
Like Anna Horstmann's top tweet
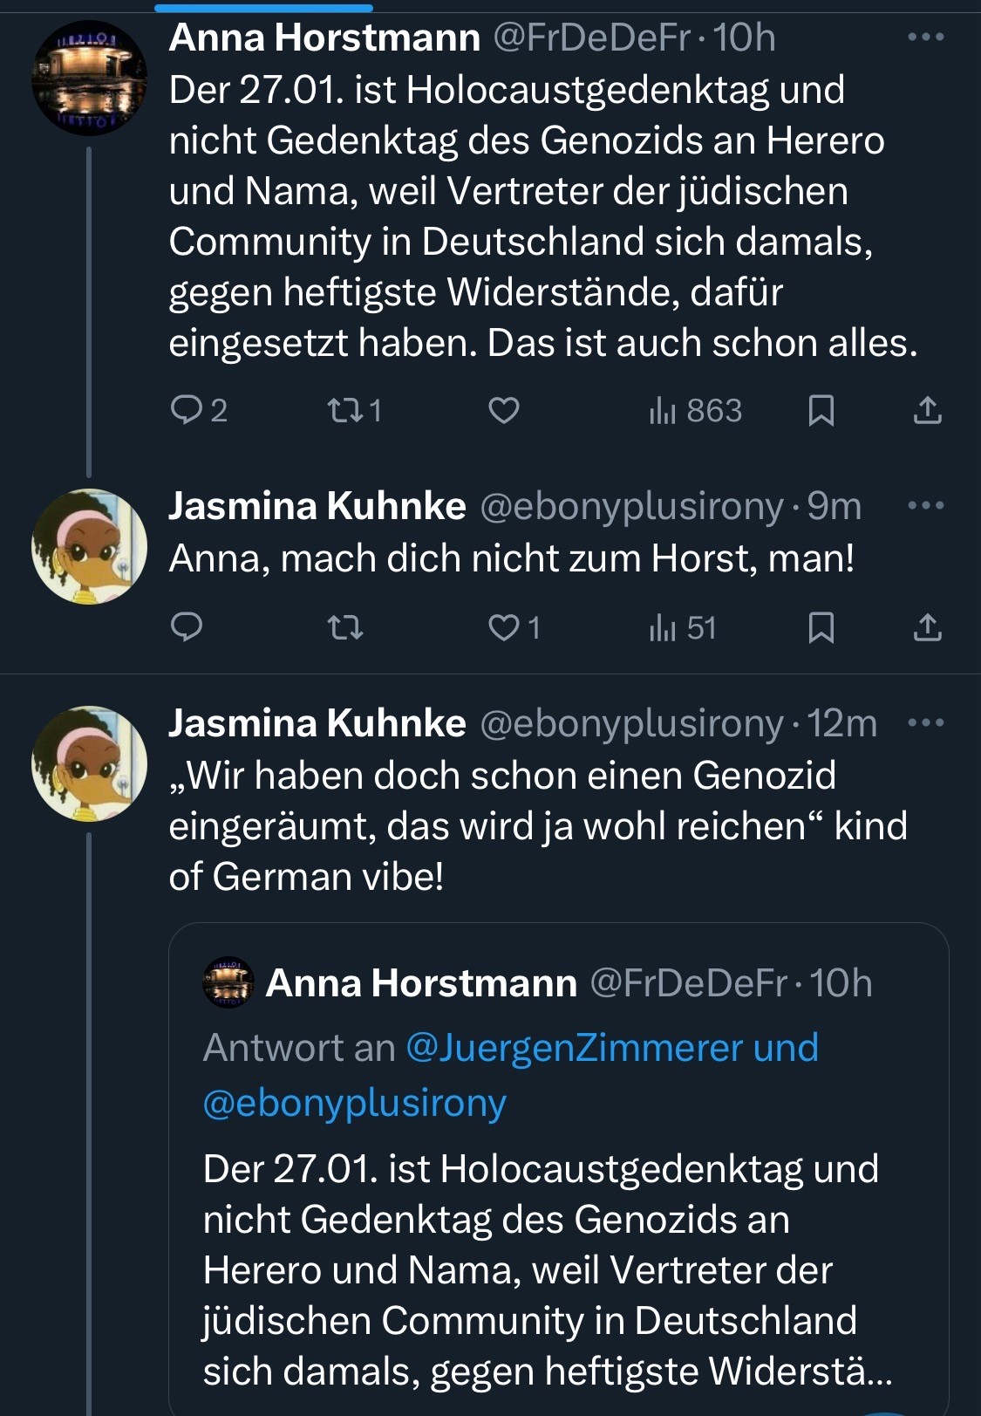[504, 409]
